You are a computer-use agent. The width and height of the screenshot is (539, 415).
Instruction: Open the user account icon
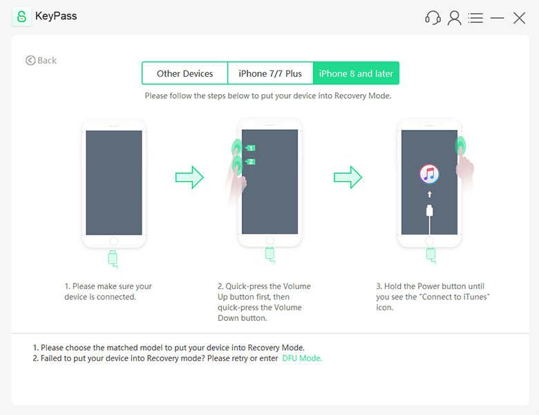(x=454, y=18)
